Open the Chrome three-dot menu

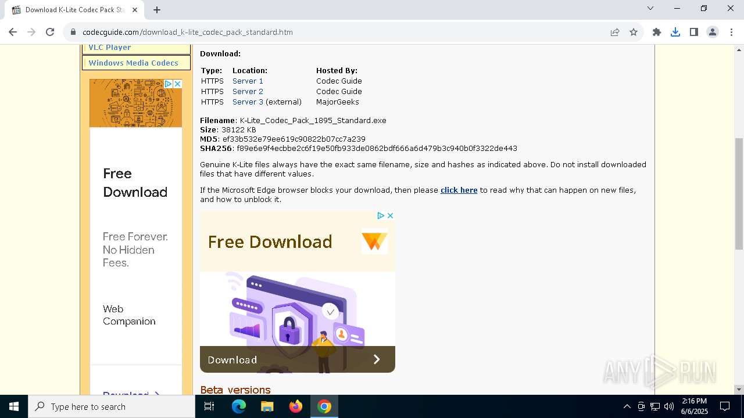[731, 32]
